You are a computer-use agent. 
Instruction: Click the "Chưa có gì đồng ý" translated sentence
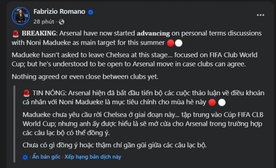point(115,145)
